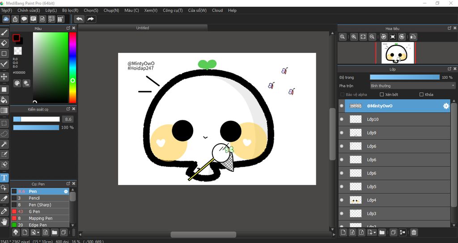Open the Tệp(F) menu
The image size is (458, 243).
[x=7, y=10]
